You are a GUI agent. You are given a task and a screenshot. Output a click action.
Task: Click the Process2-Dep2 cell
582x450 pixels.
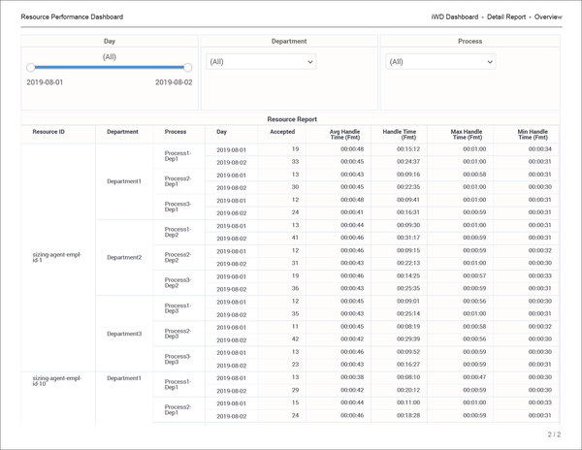click(178, 257)
